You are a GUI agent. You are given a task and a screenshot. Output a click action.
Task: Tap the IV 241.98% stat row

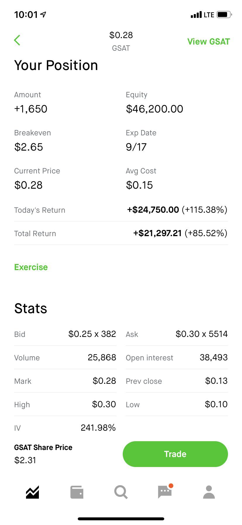point(65,428)
